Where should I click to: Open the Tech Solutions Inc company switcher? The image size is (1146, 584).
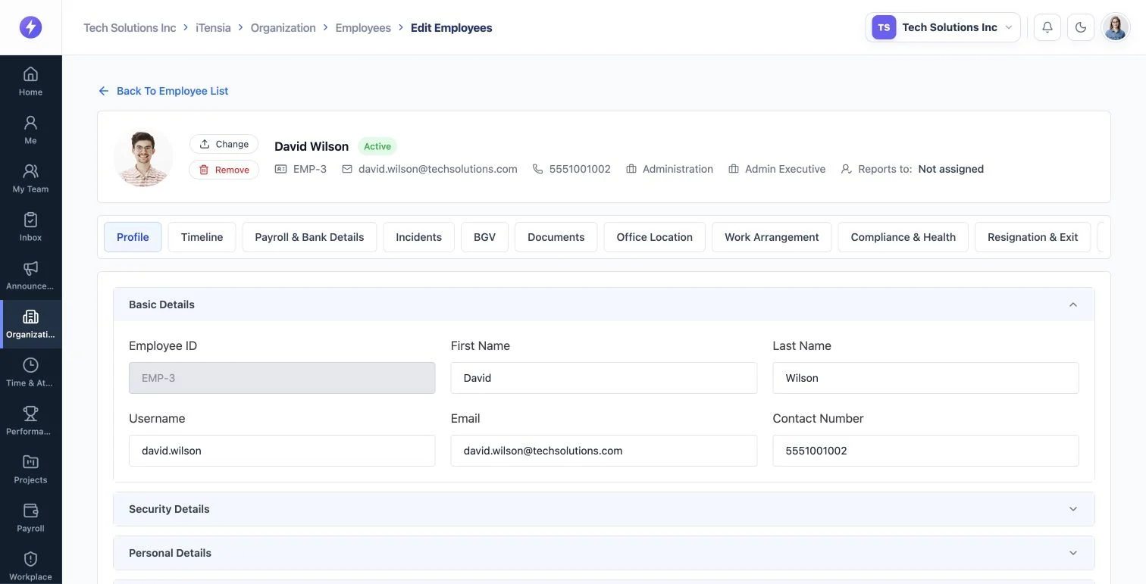point(943,27)
